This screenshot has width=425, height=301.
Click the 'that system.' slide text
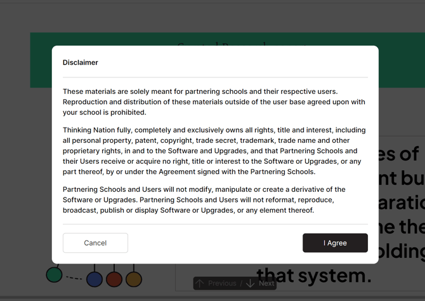314,275
